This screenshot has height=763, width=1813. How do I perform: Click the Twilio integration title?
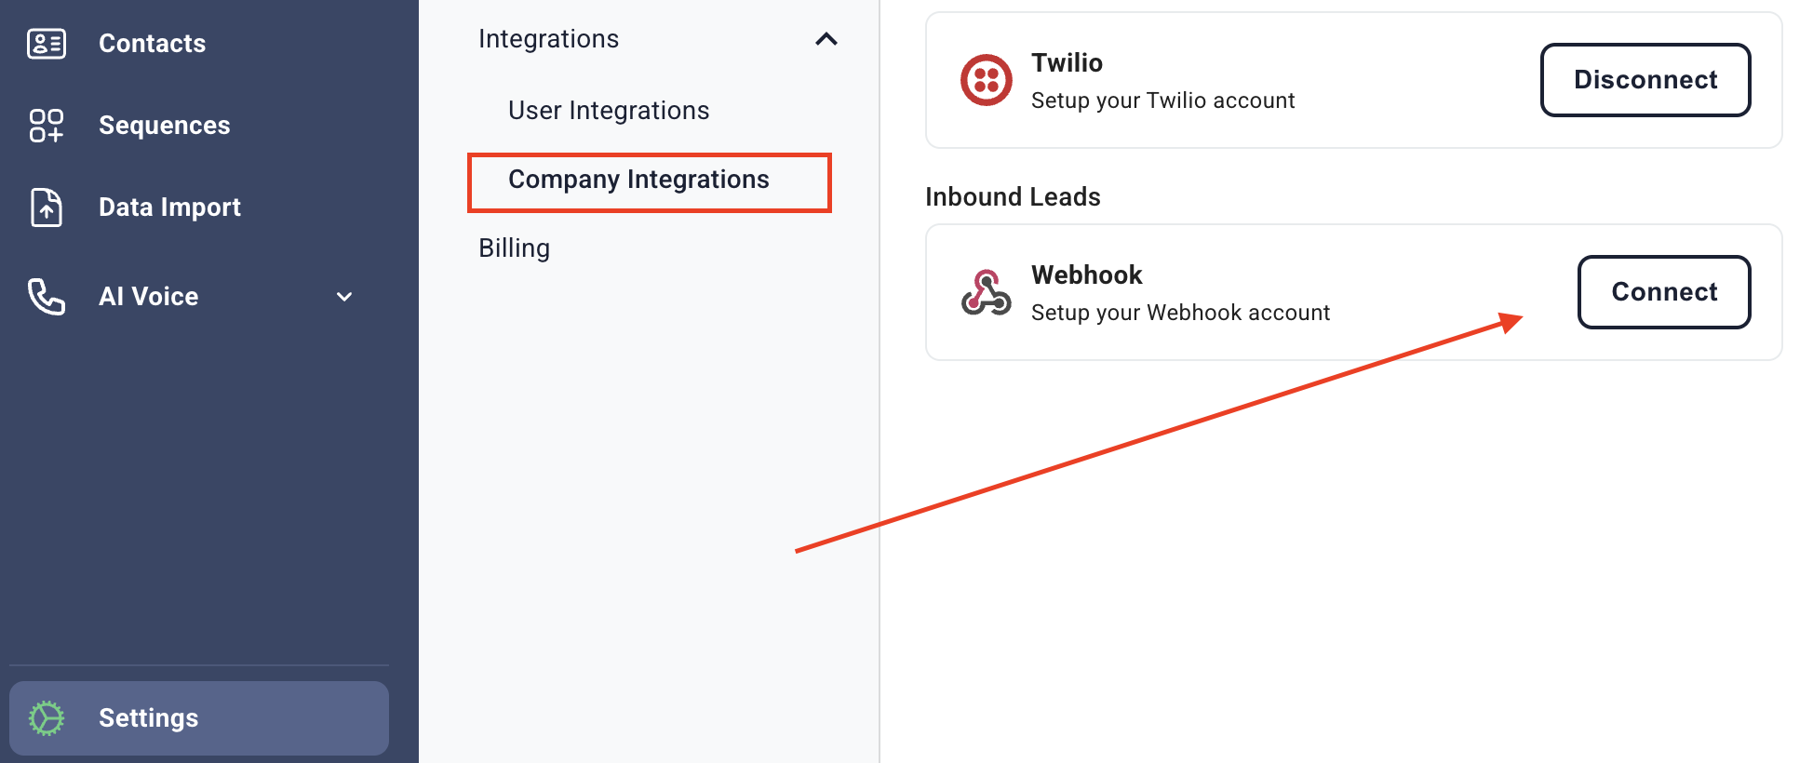[x=1068, y=62]
